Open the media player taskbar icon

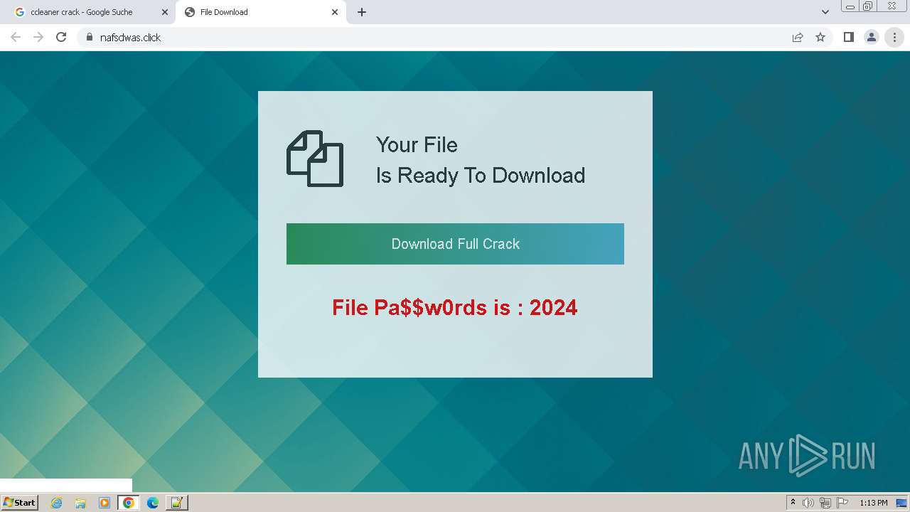click(105, 503)
